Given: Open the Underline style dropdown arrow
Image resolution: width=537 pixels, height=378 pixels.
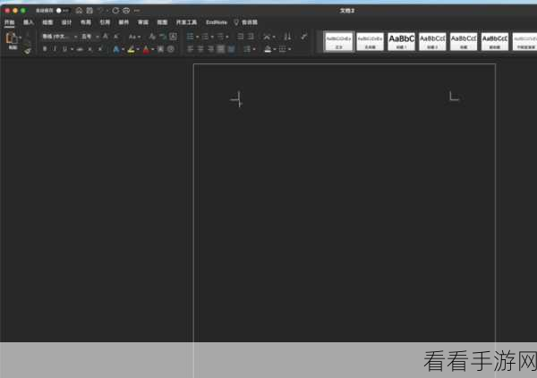Looking at the screenshot, I should point(72,50).
